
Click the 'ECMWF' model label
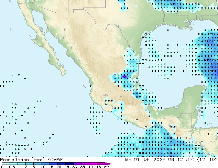(x=55, y=160)
